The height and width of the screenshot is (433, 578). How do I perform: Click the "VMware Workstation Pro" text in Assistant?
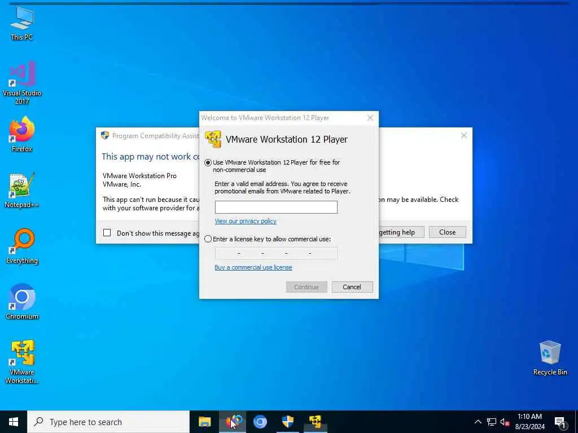click(x=139, y=176)
